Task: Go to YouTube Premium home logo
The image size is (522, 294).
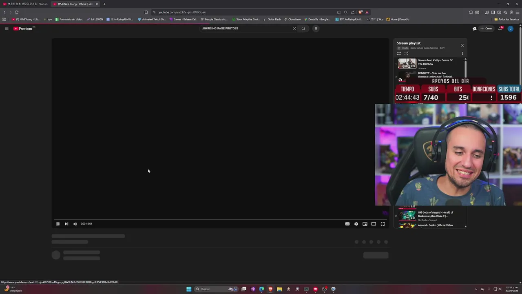Action: coord(23,29)
